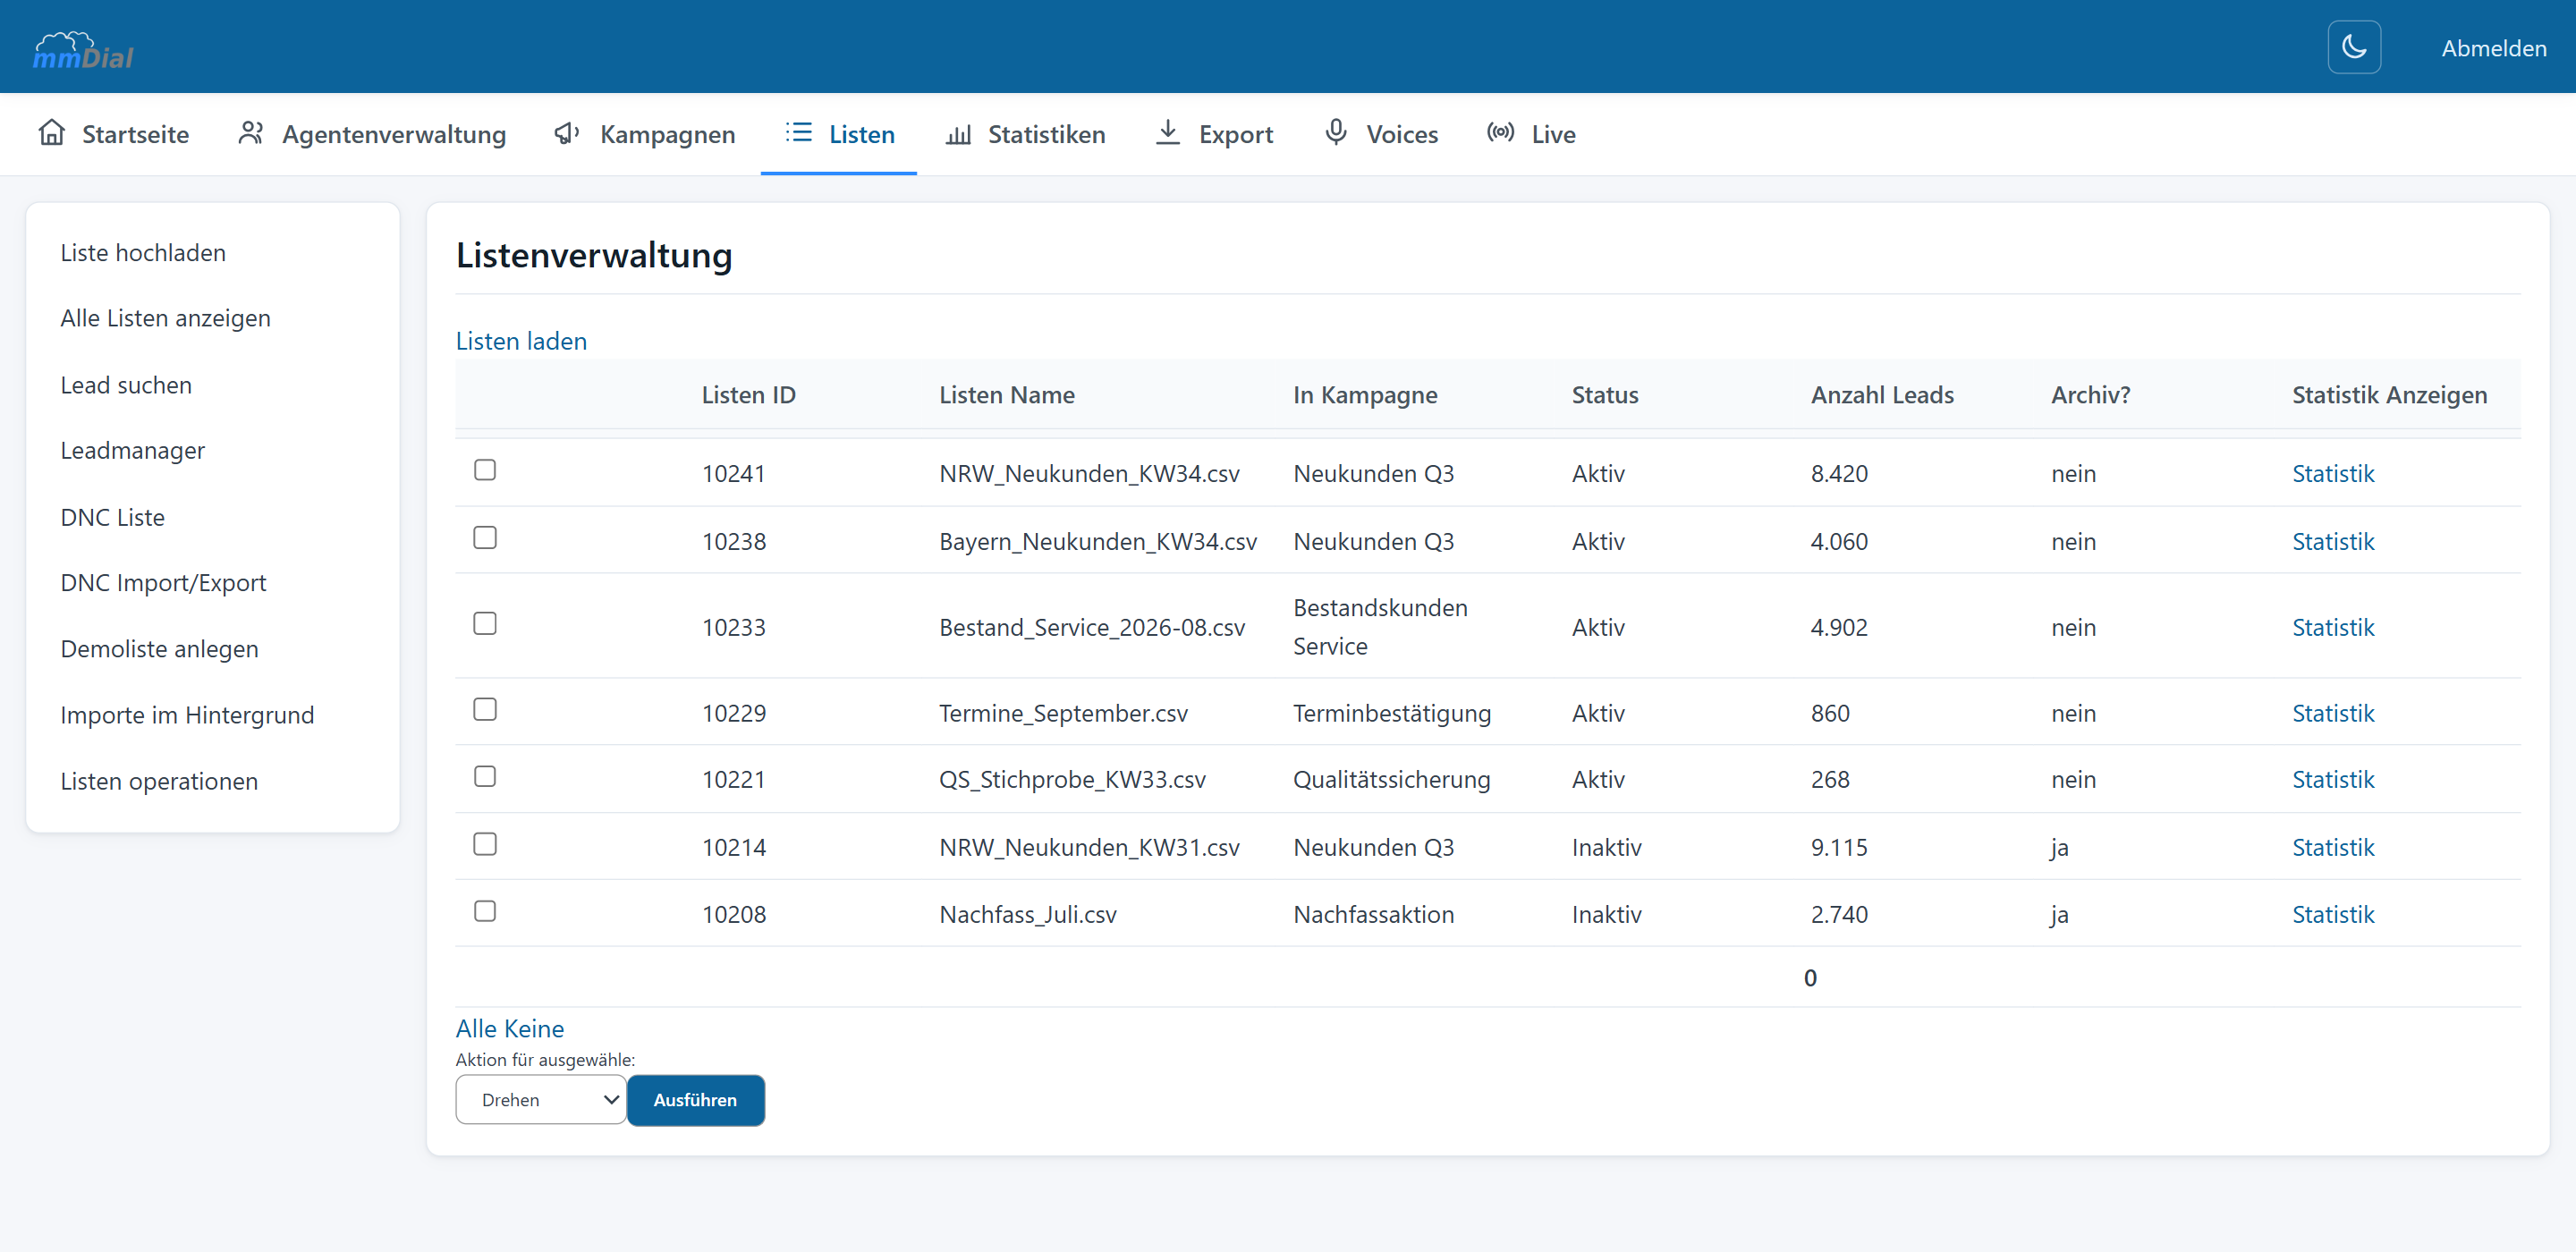Viewport: 2576px width, 1252px height.
Task: Select checkbox for Termine_September.csv
Action: coord(484,710)
